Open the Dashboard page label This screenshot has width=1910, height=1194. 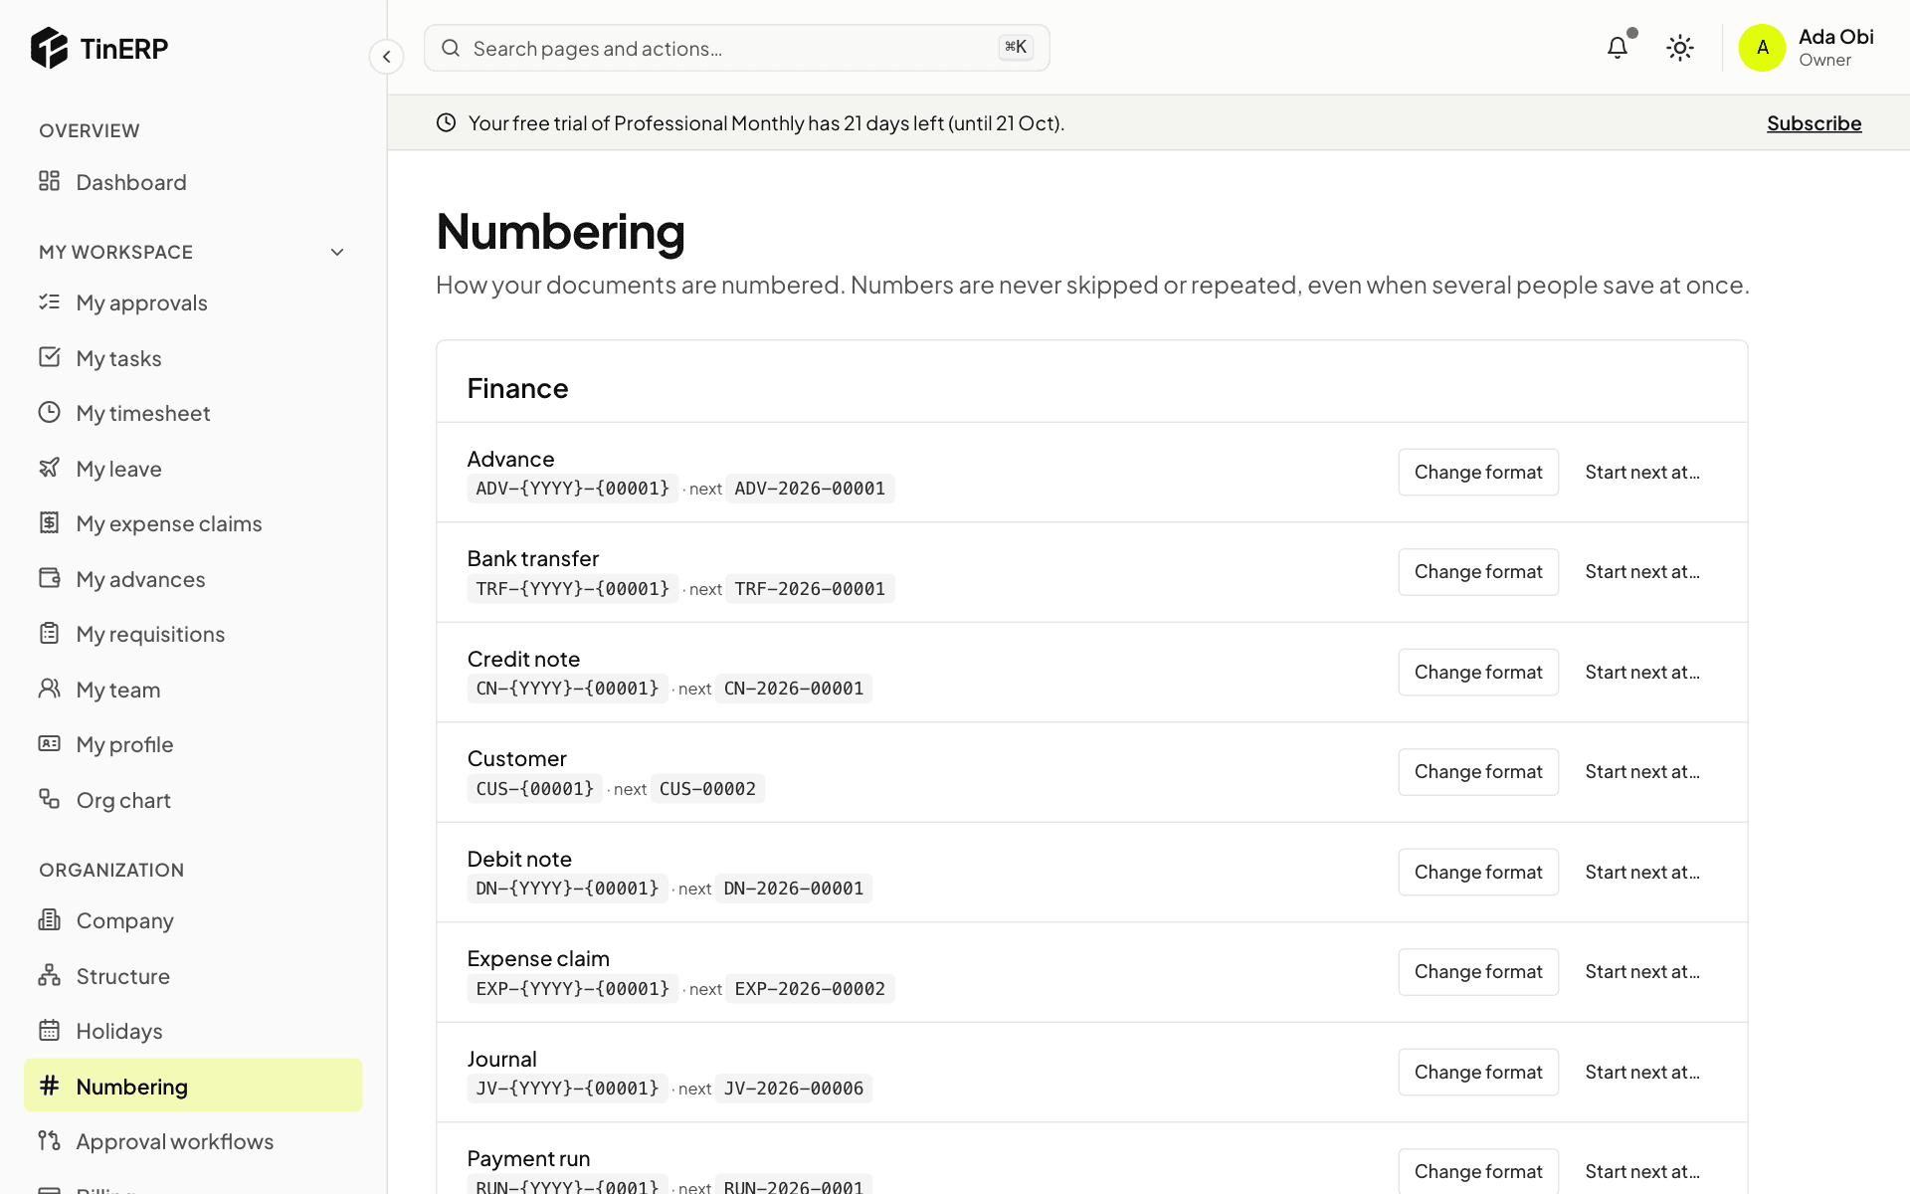[x=131, y=182]
